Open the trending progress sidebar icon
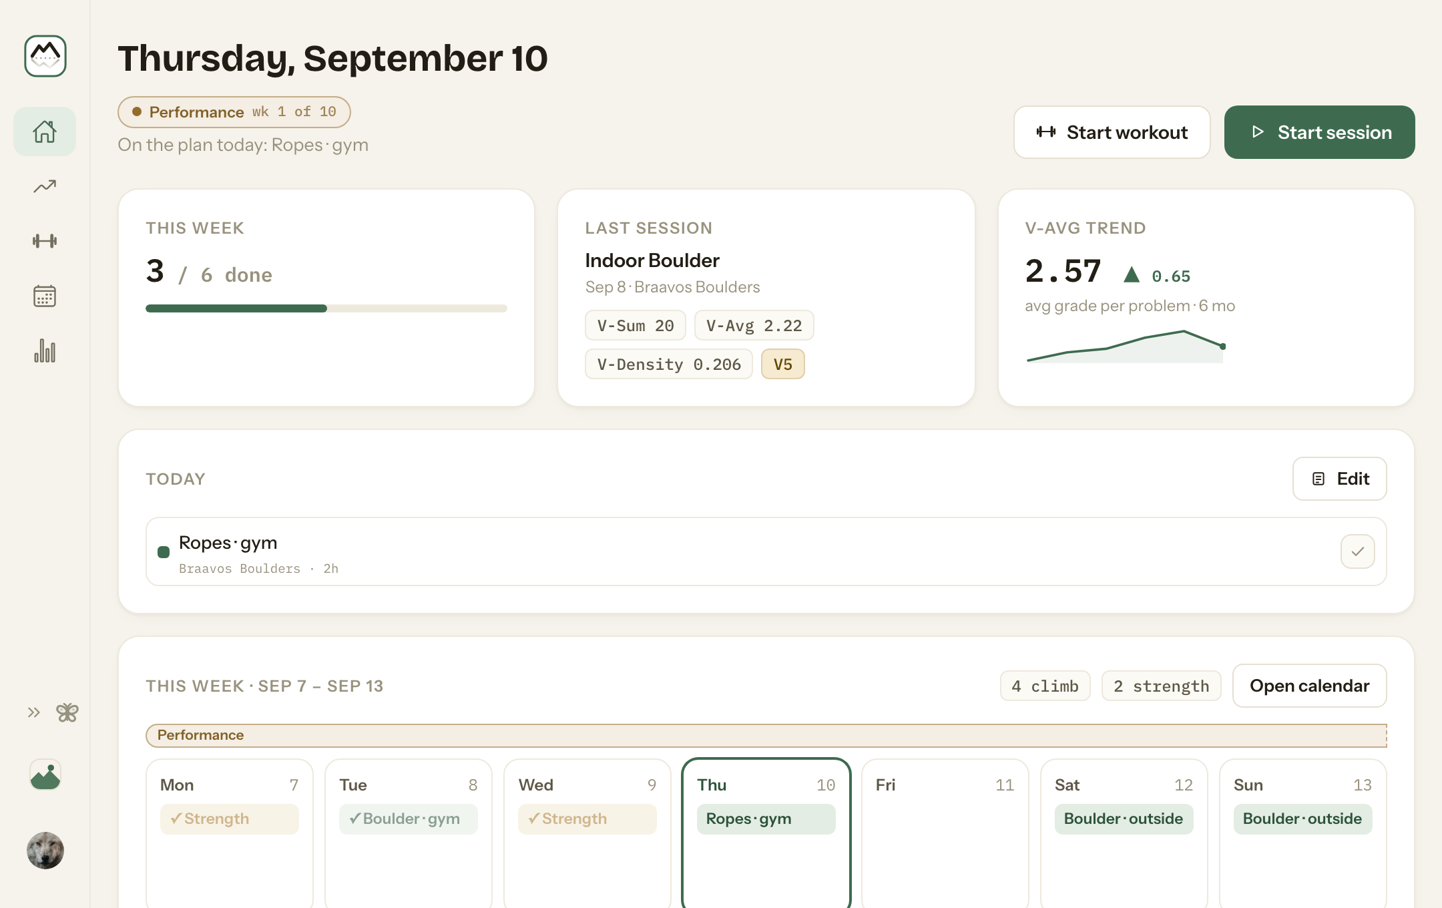 pyautogui.click(x=45, y=186)
